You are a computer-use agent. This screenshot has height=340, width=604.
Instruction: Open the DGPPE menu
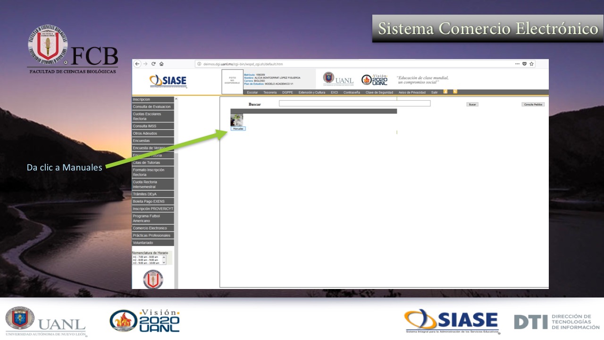288,93
